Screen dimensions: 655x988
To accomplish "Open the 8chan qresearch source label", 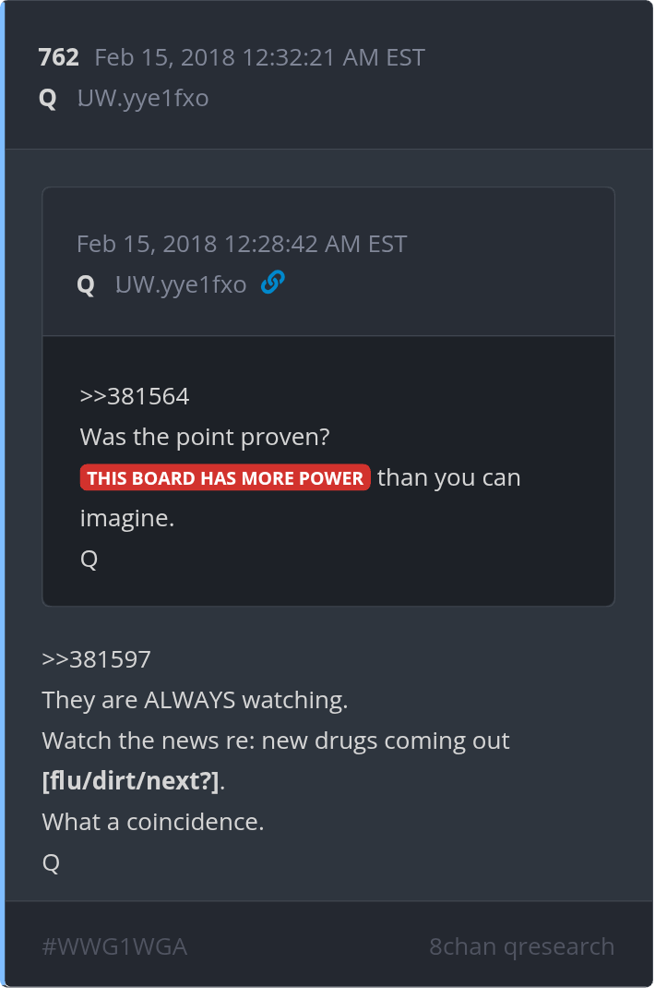I will (521, 946).
